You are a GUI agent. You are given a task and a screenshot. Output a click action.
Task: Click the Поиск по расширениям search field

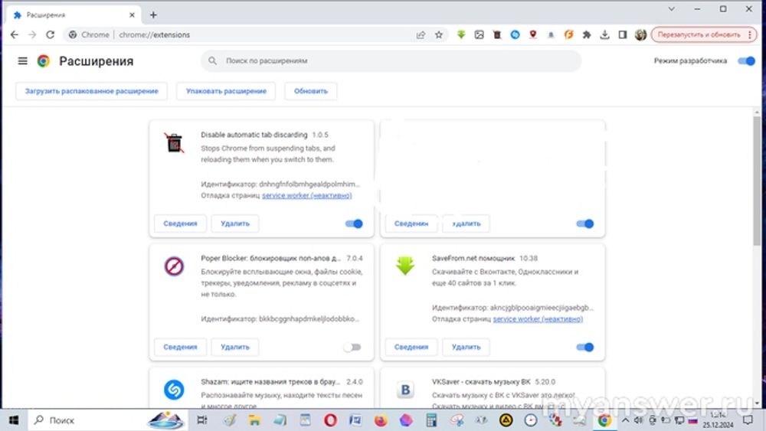tap(391, 61)
